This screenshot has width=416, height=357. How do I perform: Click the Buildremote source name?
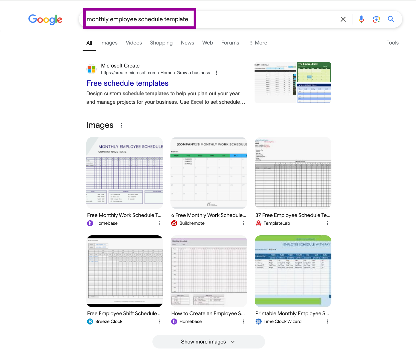pyautogui.click(x=192, y=223)
